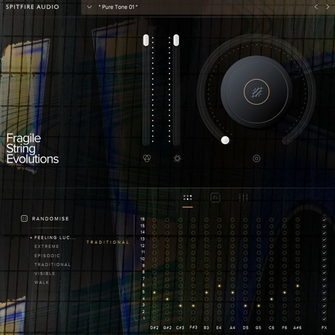Switch to the evo grid pegboard tab

pyautogui.click(x=188, y=198)
